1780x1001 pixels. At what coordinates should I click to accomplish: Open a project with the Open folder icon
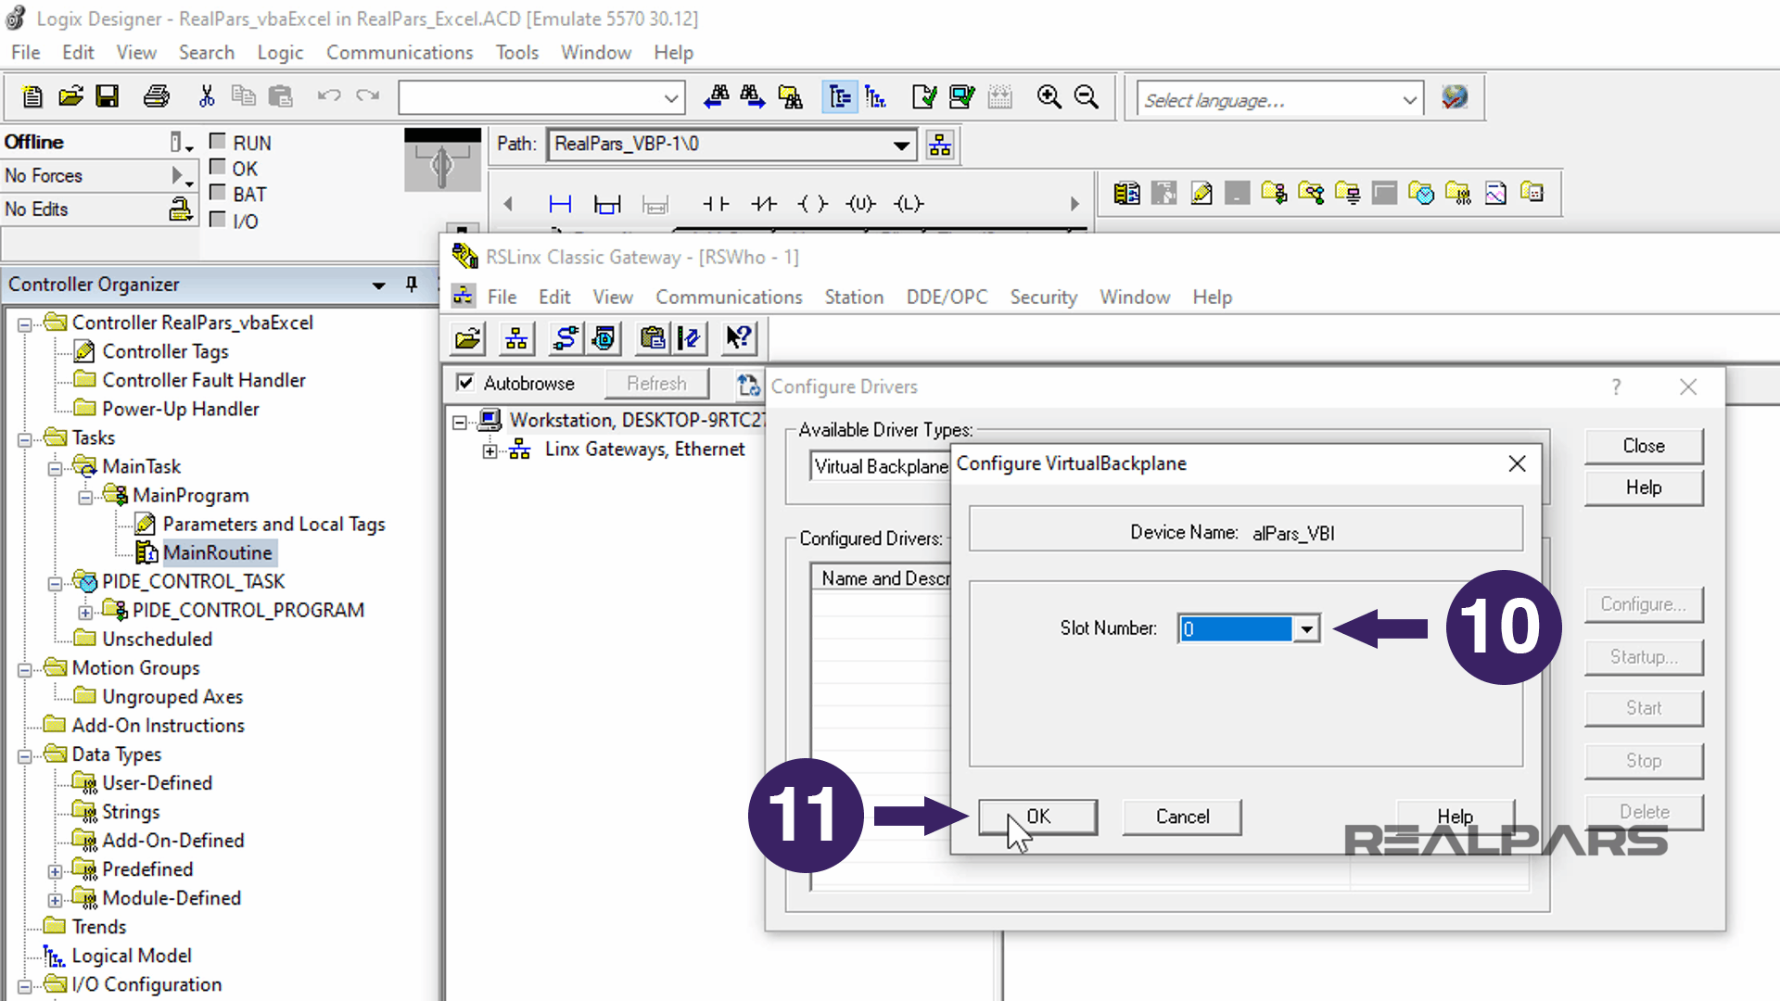[x=70, y=97]
